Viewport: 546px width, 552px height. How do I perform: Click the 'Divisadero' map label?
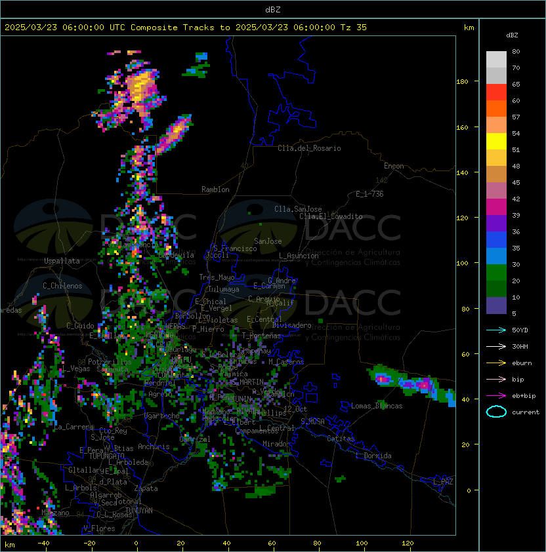[x=292, y=325]
